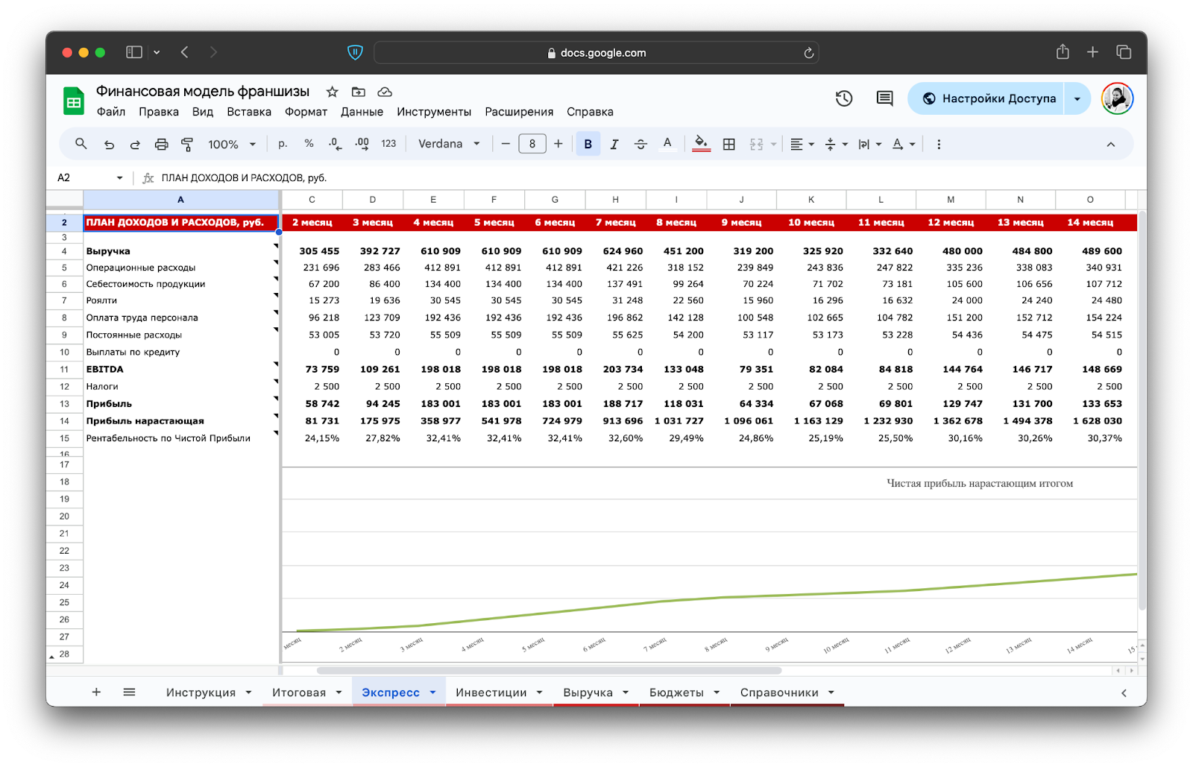This screenshot has height=767, width=1193.
Task: Open version history clock icon
Action: (x=843, y=98)
